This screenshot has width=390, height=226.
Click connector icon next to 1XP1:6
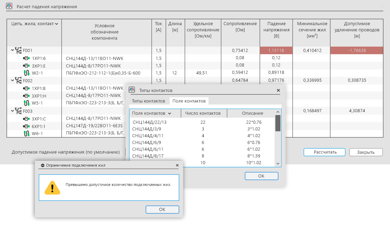tap(26, 58)
